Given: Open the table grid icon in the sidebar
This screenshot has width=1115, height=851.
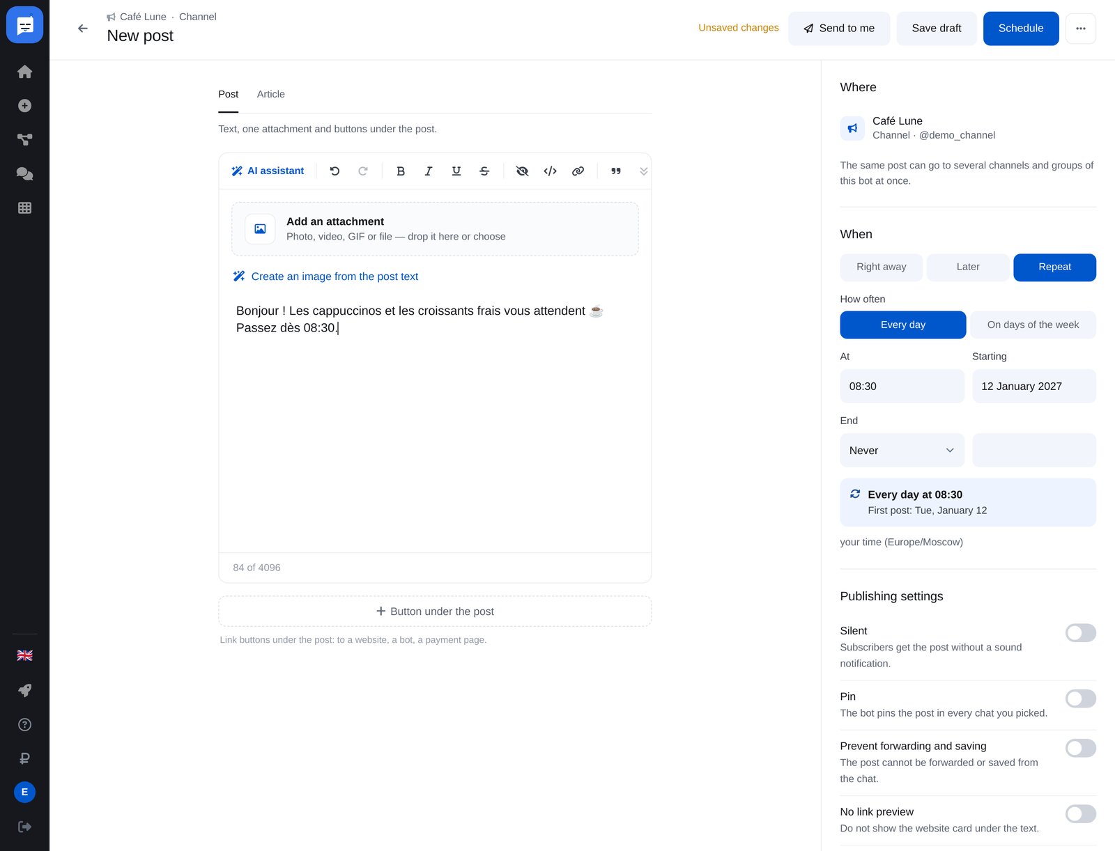Looking at the screenshot, I should (x=24, y=208).
